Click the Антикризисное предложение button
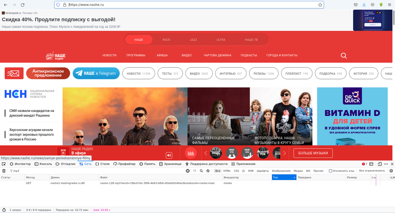Image resolution: width=395 pixels, height=213 pixels. click(48, 73)
